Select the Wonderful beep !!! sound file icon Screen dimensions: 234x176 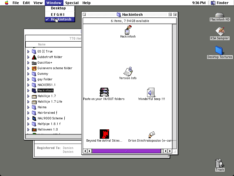(151, 92)
